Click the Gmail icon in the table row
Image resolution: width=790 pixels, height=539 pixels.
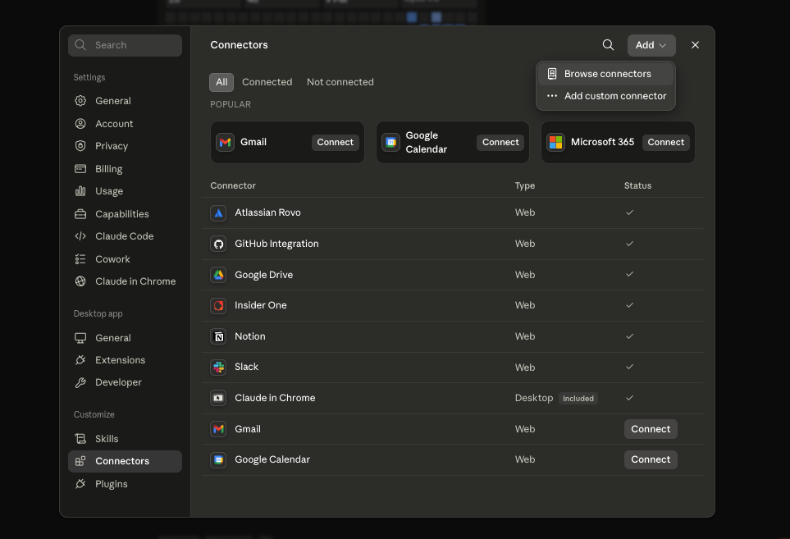[218, 429]
